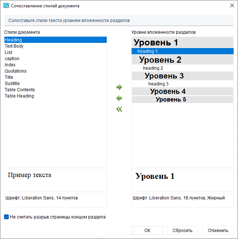Select heading 1 under Уровень 1

point(148,51)
